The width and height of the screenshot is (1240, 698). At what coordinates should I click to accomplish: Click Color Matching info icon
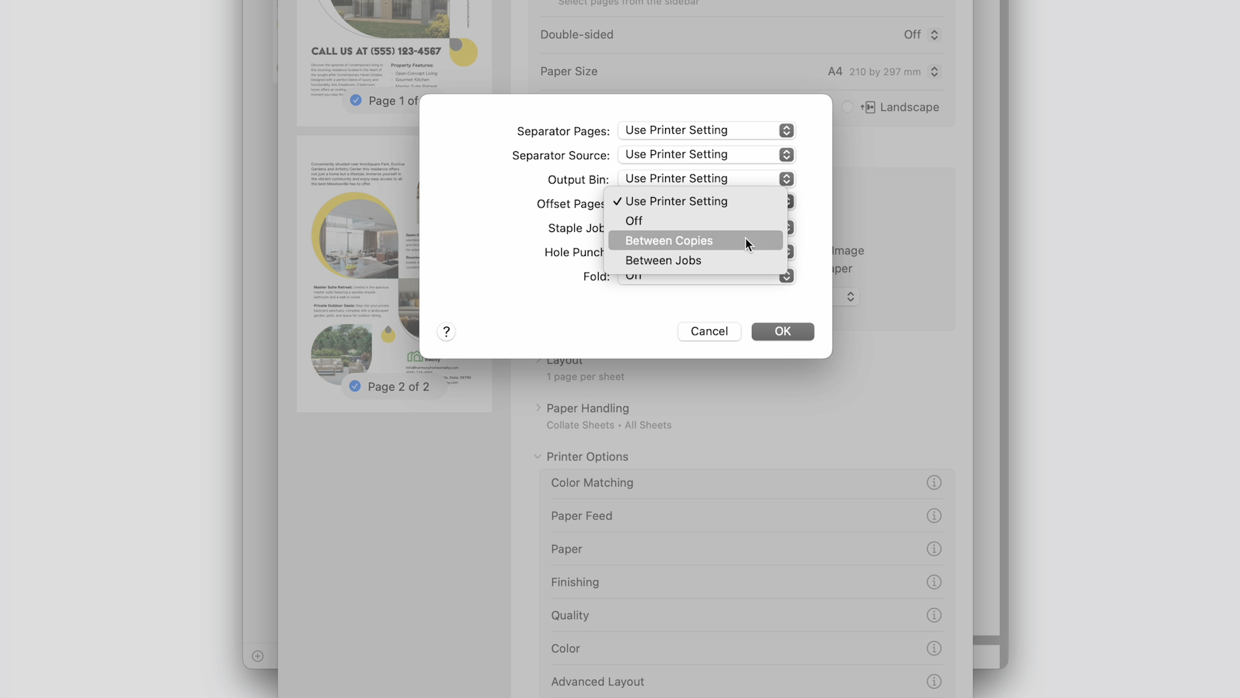click(x=934, y=483)
